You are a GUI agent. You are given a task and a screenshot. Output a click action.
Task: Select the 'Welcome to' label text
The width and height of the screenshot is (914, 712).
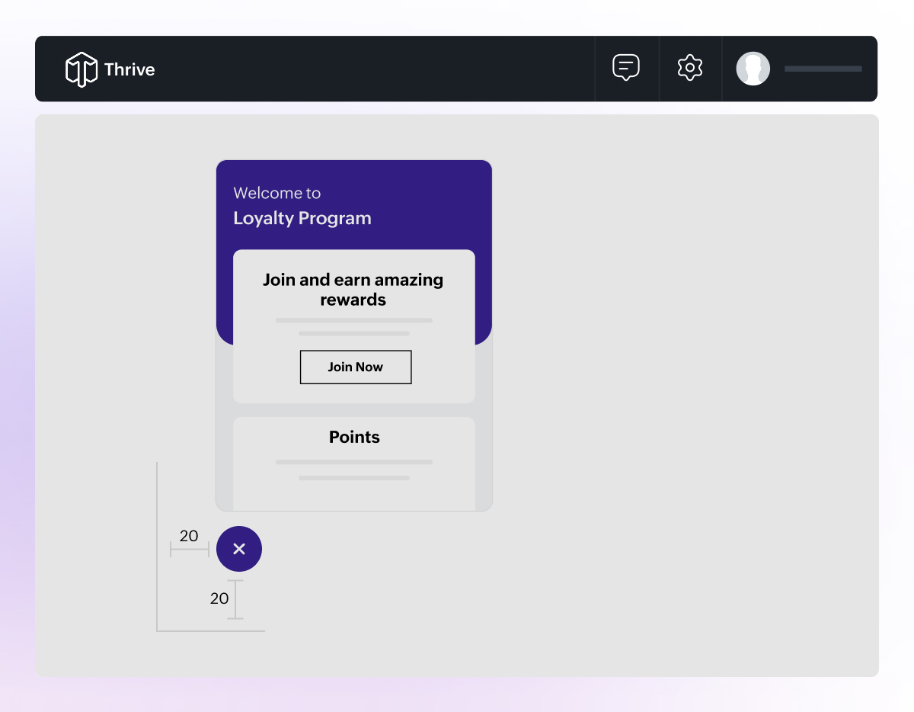276,193
